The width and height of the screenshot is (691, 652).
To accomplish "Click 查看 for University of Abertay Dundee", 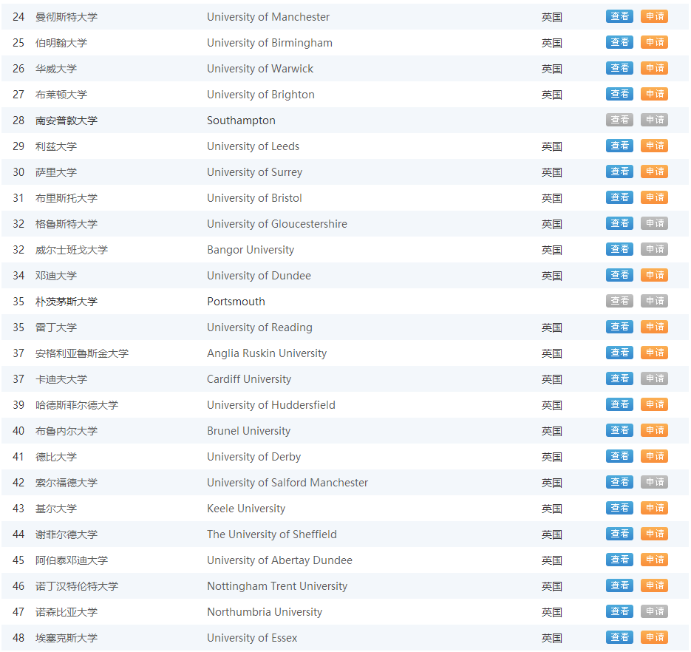I will [x=619, y=560].
